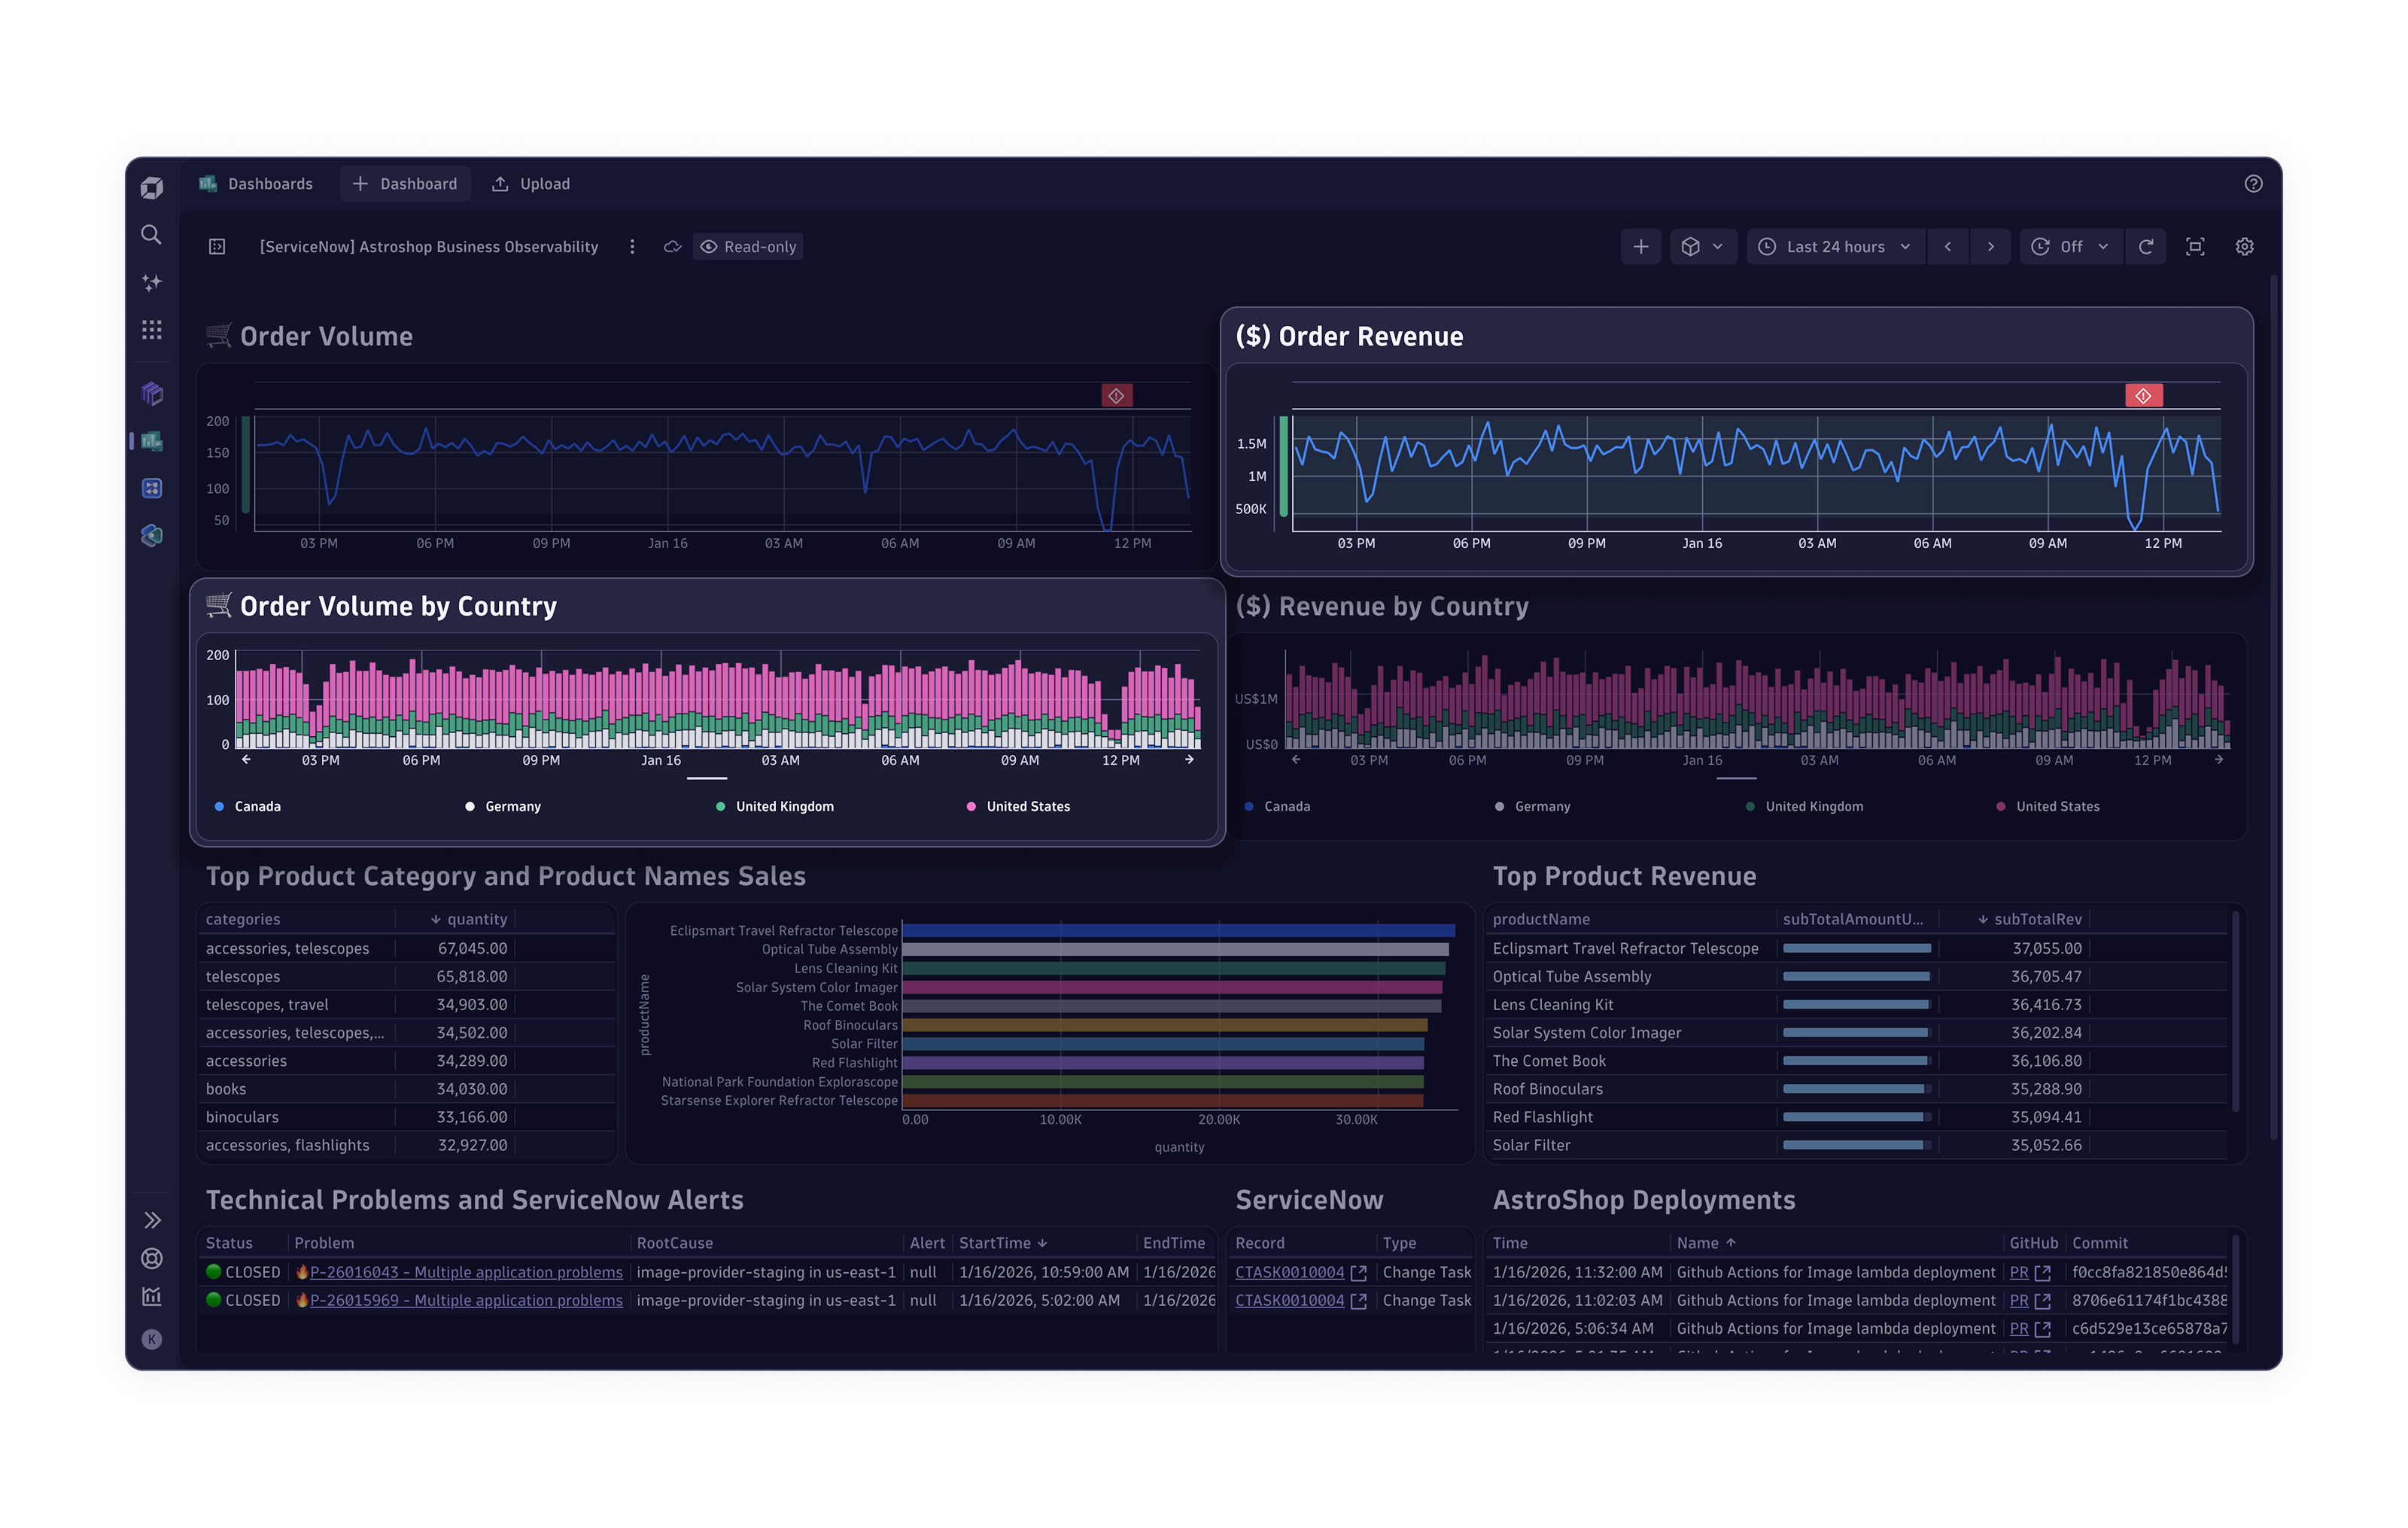Expand the sidebar with double chevron
2408x1528 pixels.
tap(151, 1220)
